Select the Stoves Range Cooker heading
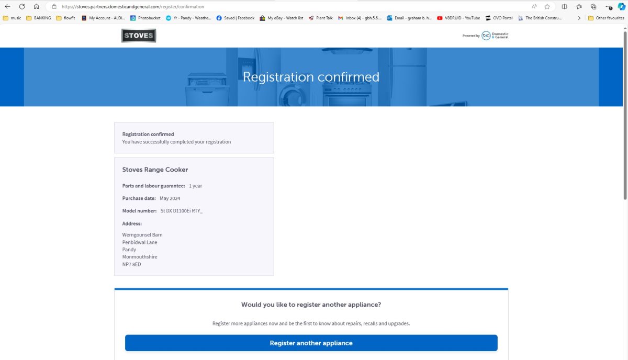 [155, 170]
